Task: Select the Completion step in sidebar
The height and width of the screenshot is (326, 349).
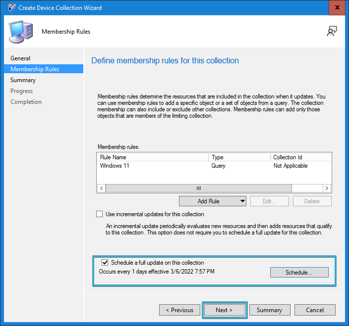Action: point(26,102)
